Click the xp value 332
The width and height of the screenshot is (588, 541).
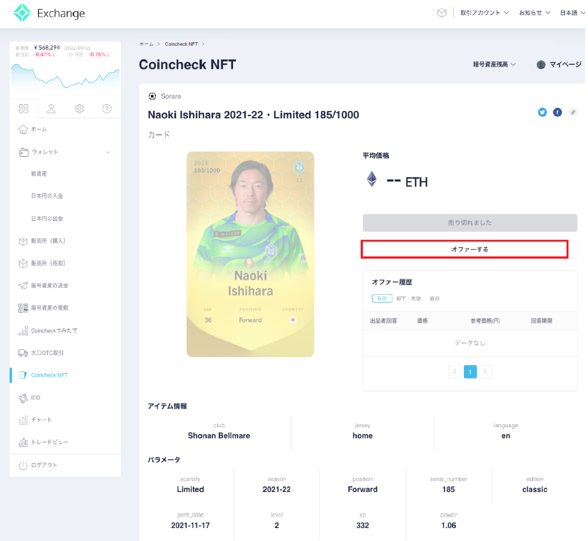click(x=363, y=526)
